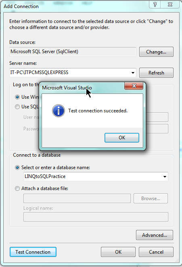The width and height of the screenshot is (182, 267).
Task: Select Use SQL Server Authentication option
Action: coord(17,107)
